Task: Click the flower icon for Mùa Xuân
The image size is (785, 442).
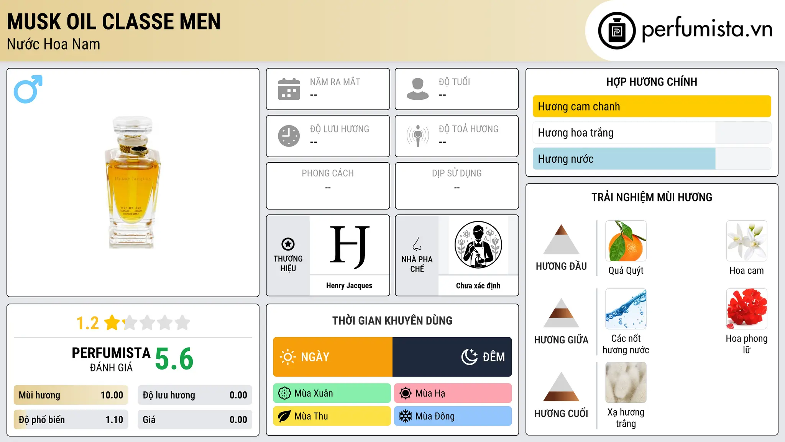Action: [x=284, y=393]
